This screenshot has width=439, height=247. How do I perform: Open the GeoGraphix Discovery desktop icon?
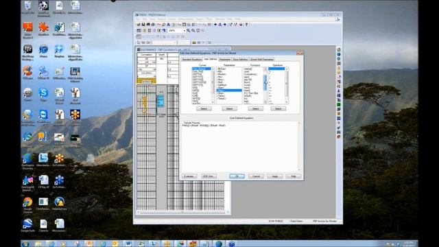(27, 161)
